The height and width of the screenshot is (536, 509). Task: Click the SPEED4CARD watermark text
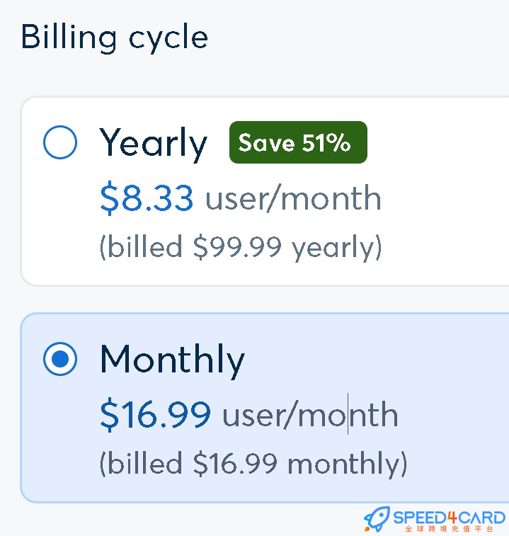pyautogui.click(x=449, y=518)
